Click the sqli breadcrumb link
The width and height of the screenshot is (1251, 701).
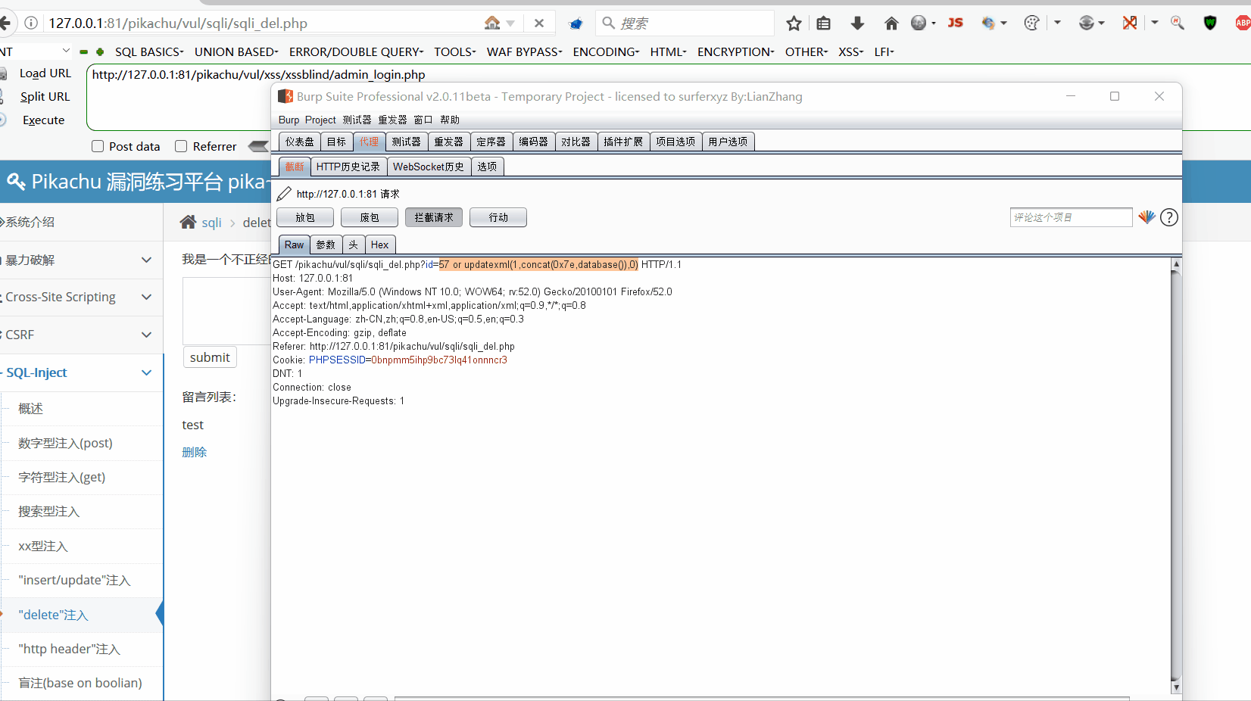pyautogui.click(x=211, y=223)
